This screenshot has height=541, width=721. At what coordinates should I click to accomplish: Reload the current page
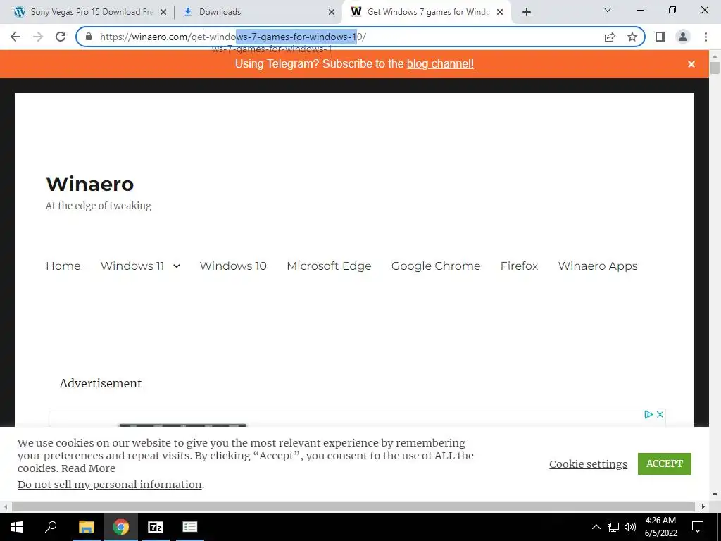[x=61, y=37]
